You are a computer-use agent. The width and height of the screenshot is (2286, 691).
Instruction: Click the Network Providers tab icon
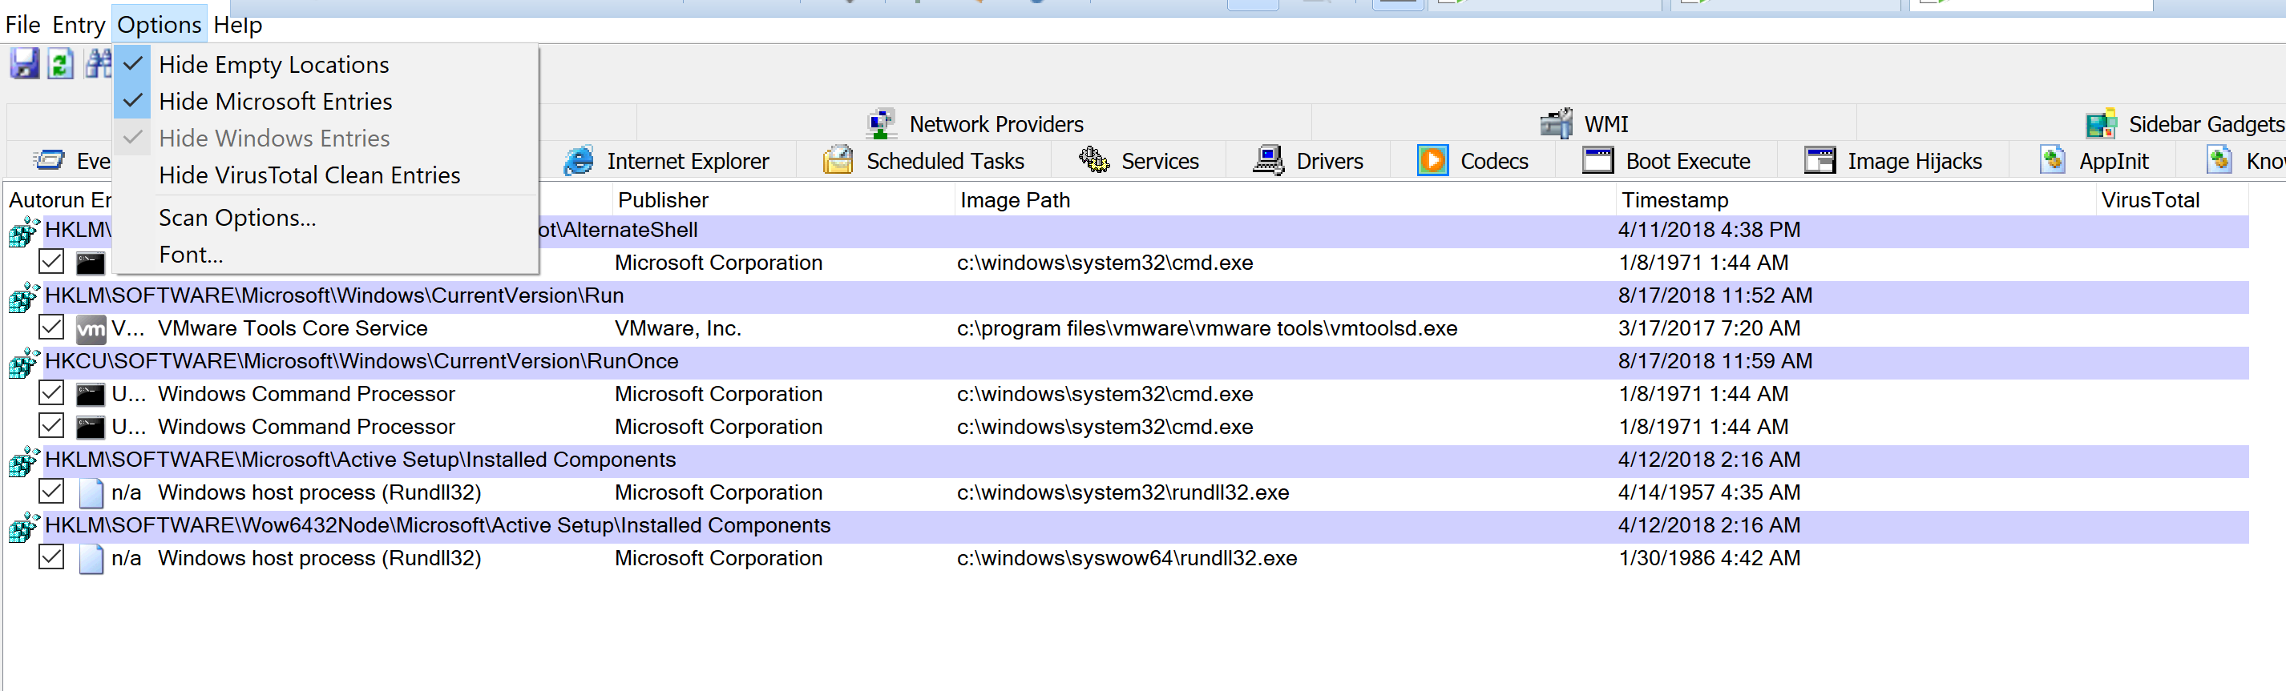pyautogui.click(x=880, y=123)
